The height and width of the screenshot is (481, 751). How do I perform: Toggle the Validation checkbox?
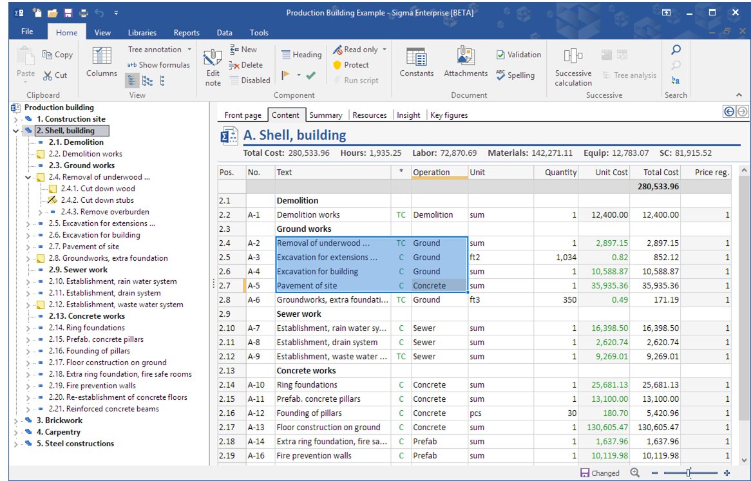[500, 55]
